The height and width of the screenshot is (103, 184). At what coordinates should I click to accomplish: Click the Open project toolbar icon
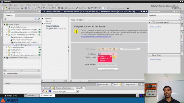(x=6, y=8)
